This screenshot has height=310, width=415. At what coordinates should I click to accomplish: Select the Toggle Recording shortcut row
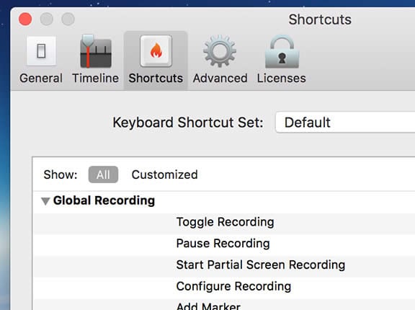224,223
